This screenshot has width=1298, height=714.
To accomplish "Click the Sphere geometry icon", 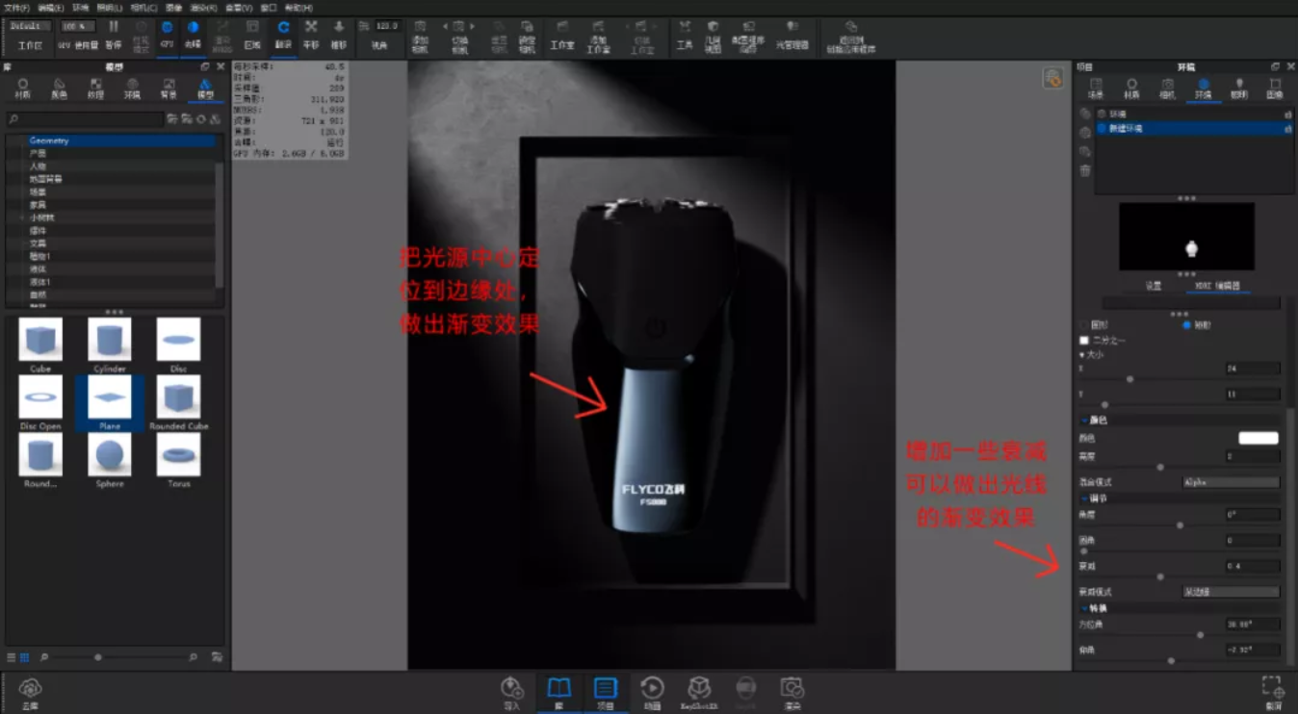I will coord(110,454).
